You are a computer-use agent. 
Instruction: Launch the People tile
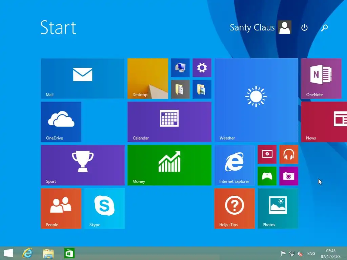[x=61, y=209]
